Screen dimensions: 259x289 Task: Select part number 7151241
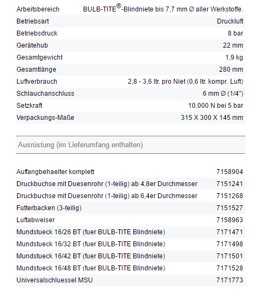229,184
